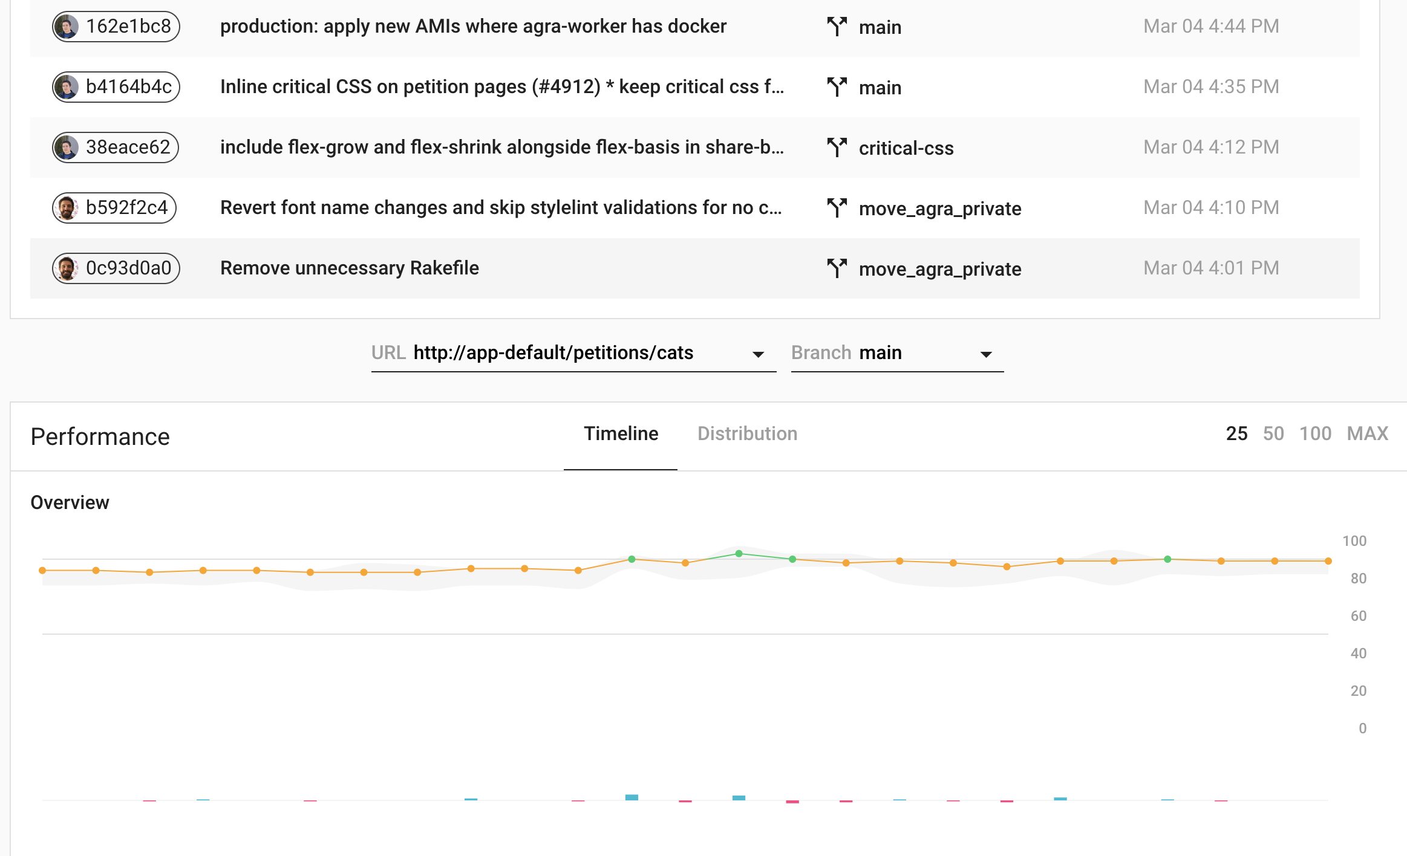Viewport: 1407px width, 856px height.
Task: Click the 162e1bc8 commit hash pill
Action: 115,27
